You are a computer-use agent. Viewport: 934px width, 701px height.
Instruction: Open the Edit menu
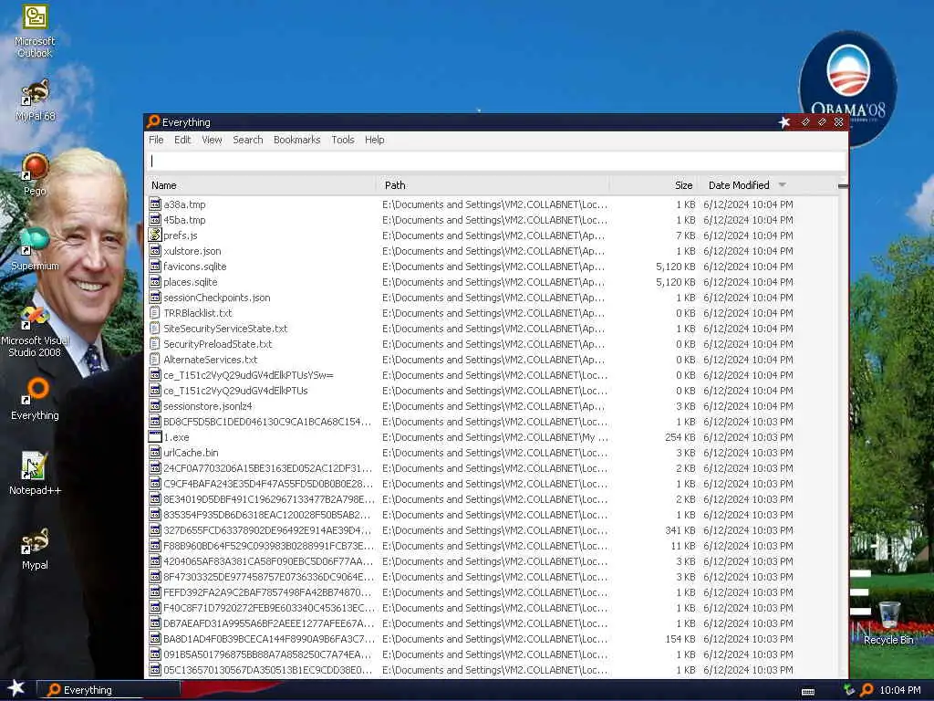click(x=182, y=140)
